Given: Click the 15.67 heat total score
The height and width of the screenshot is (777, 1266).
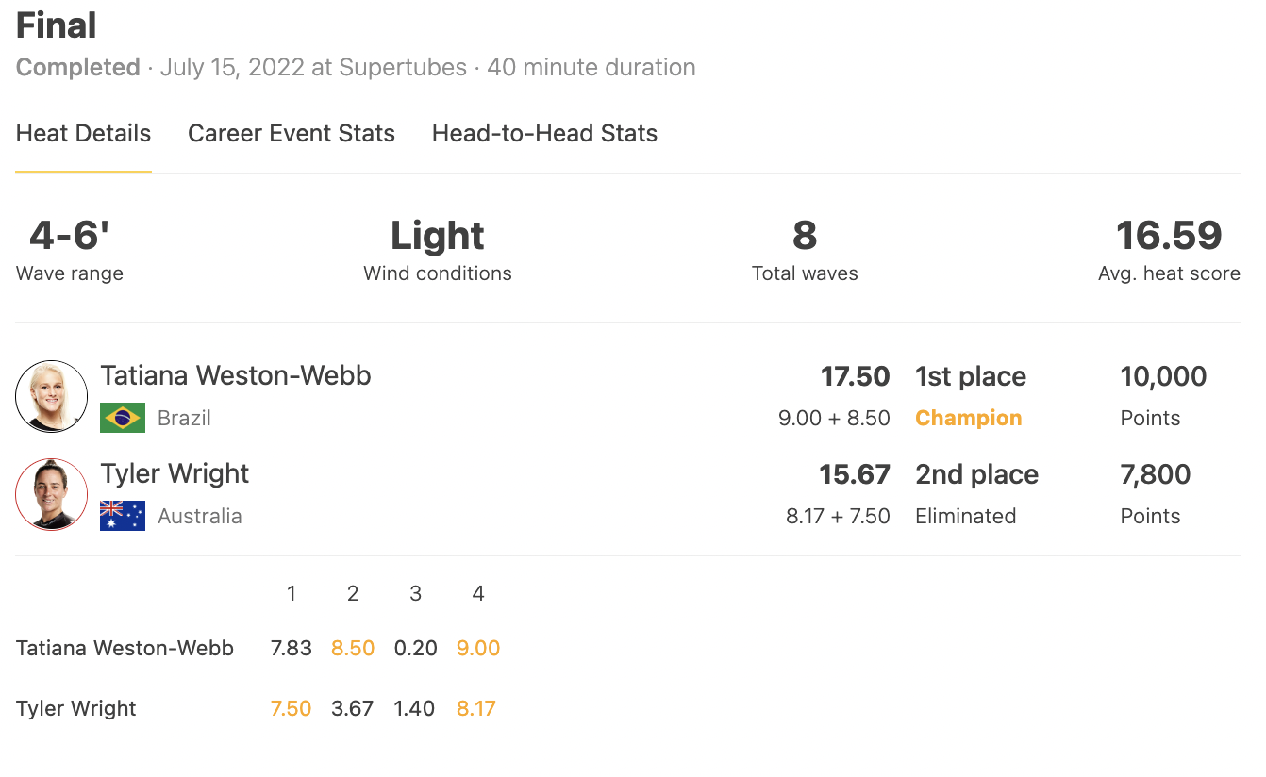Looking at the screenshot, I should (855, 474).
